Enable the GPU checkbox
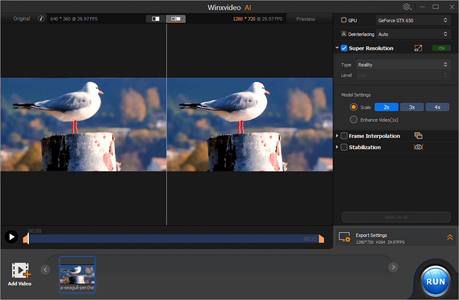459x300 pixels. coord(344,20)
